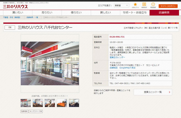Image resolution: width=181 pixels, height=118 pixels.
Task: Click the 電話番号 row label
Action: pos(98,37)
